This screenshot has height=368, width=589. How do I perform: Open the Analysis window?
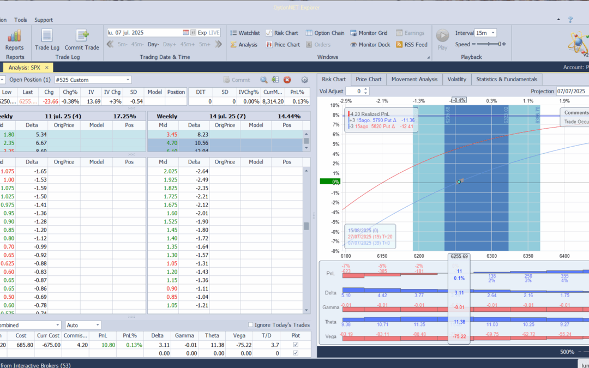tap(243, 44)
